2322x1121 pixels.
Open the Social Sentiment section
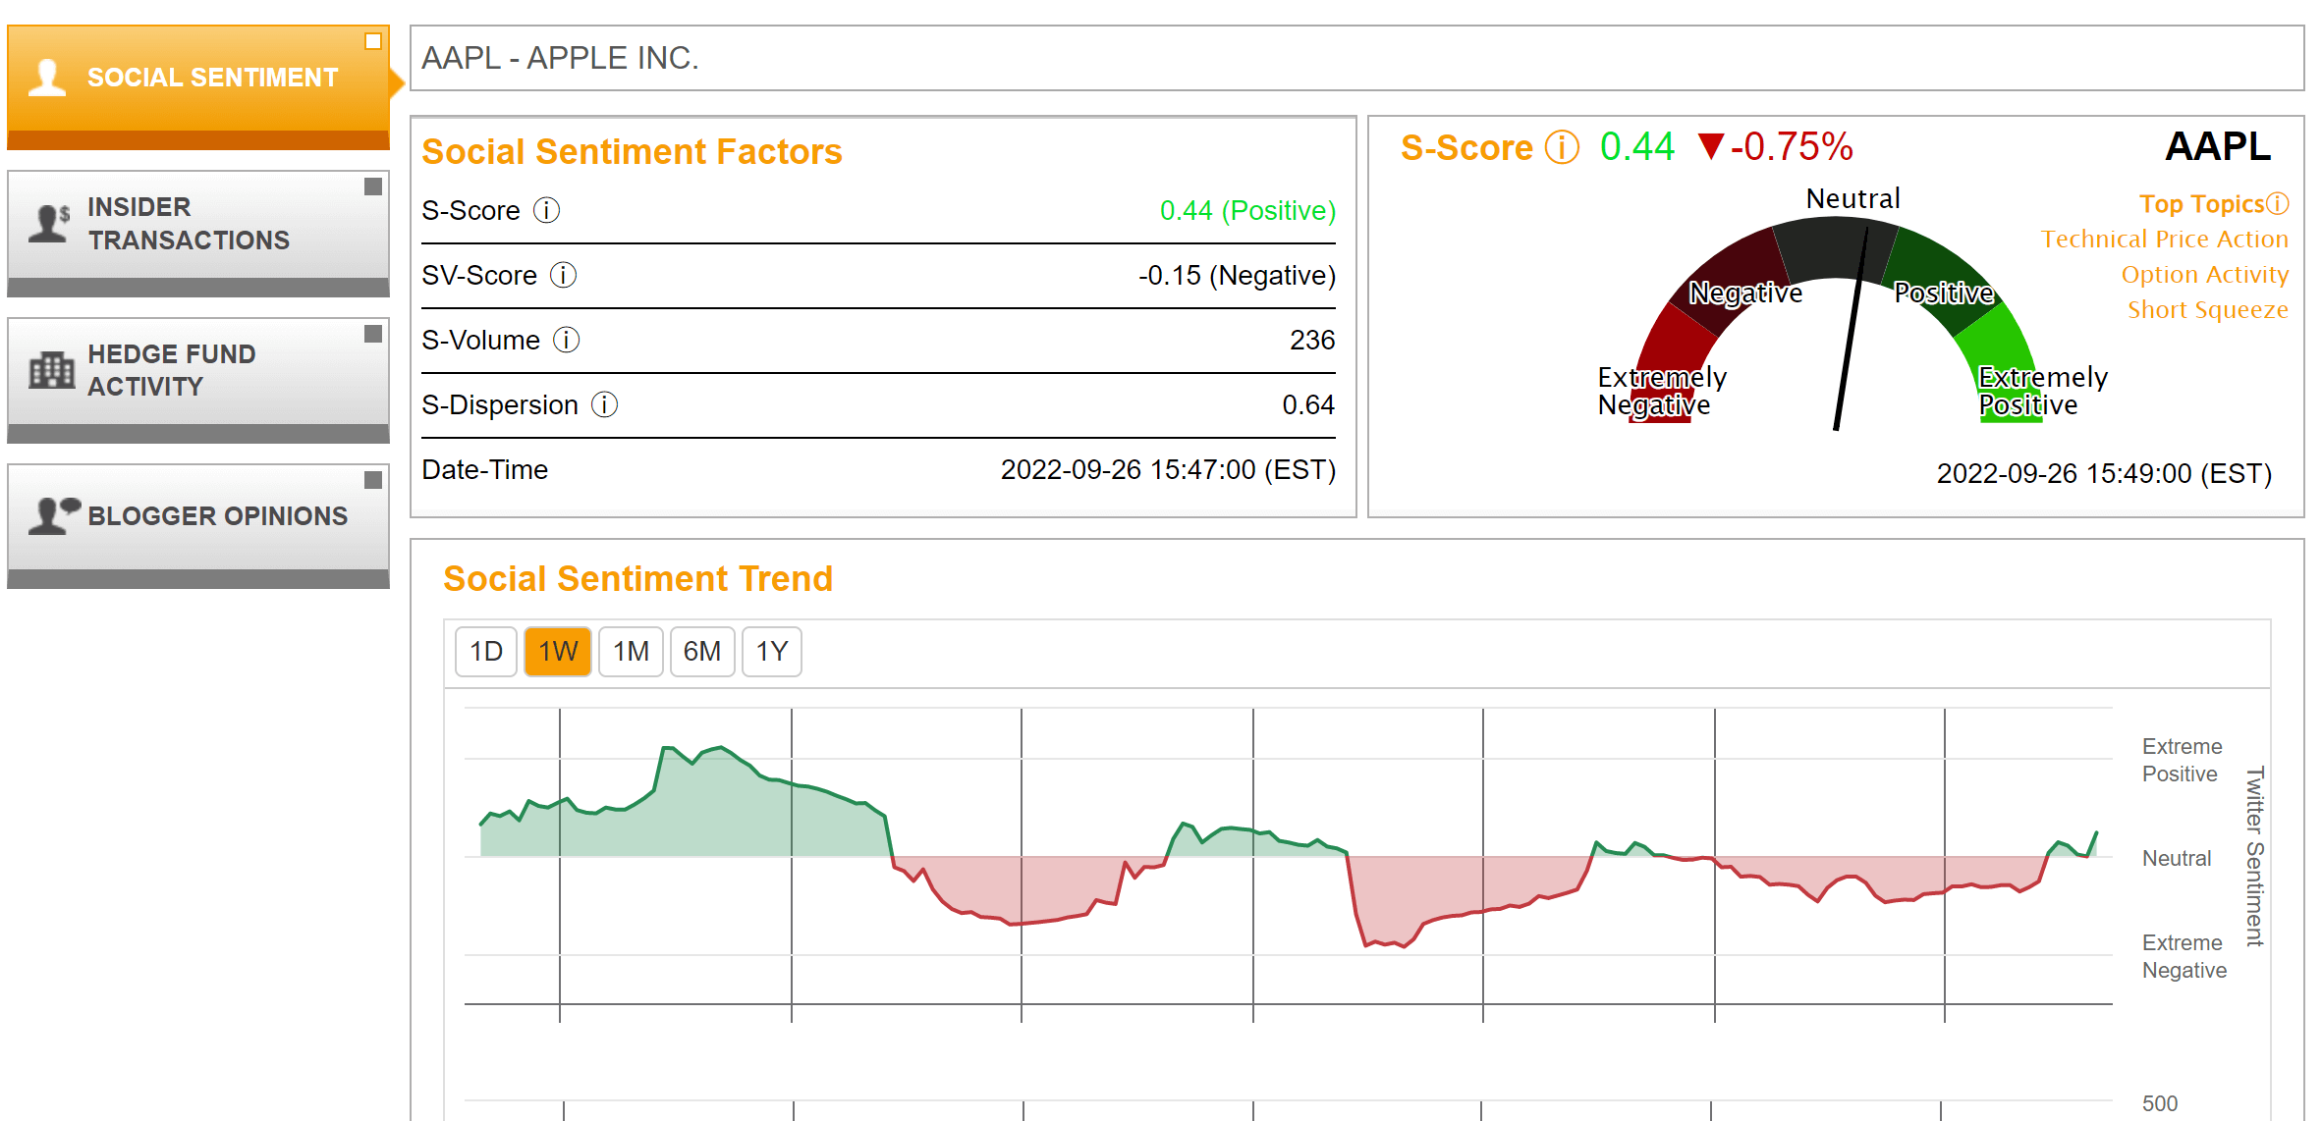(198, 87)
